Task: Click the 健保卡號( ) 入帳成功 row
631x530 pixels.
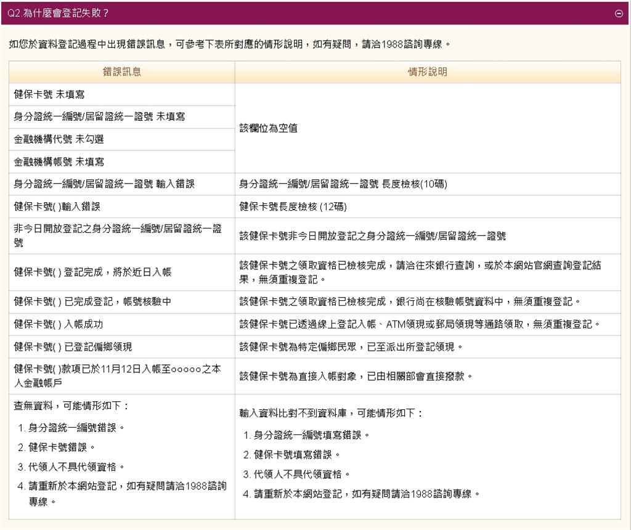Action: (58, 324)
